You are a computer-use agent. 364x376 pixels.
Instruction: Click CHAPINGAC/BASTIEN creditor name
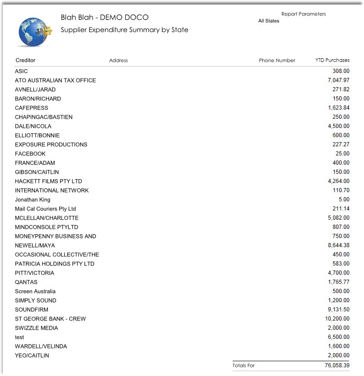[44, 117]
